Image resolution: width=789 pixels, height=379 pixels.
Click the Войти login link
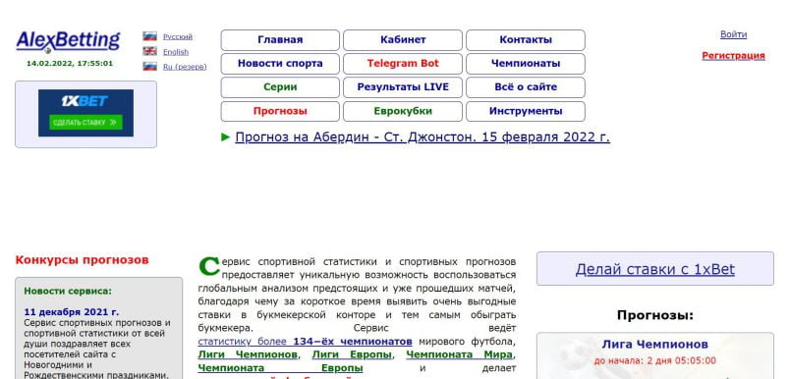pyautogui.click(x=733, y=34)
